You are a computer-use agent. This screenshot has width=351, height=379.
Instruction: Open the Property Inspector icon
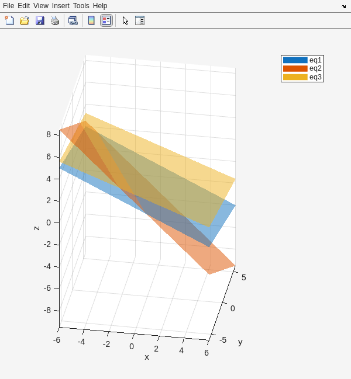tap(140, 20)
